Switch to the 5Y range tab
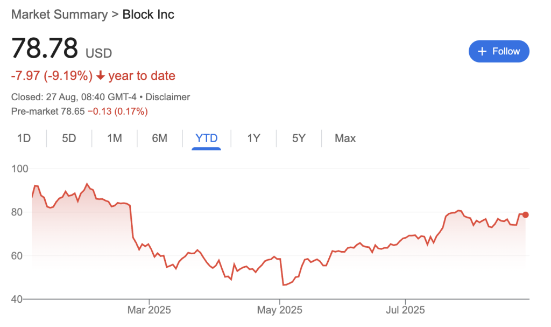This screenshot has height=327, width=551. pyautogui.click(x=299, y=138)
